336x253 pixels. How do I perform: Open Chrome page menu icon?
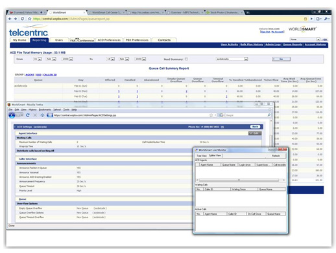click(x=318, y=19)
